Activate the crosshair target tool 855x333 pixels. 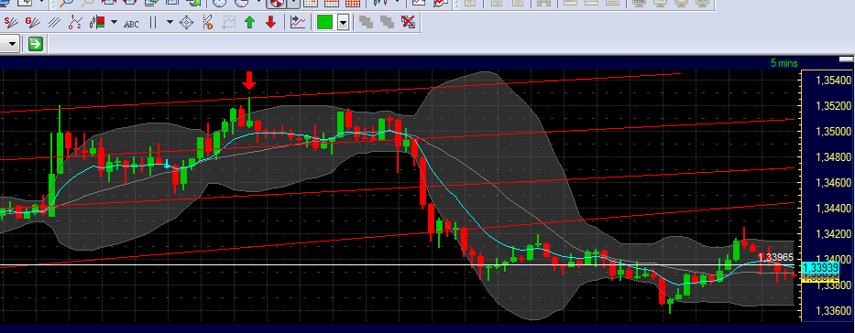tap(186, 23)
